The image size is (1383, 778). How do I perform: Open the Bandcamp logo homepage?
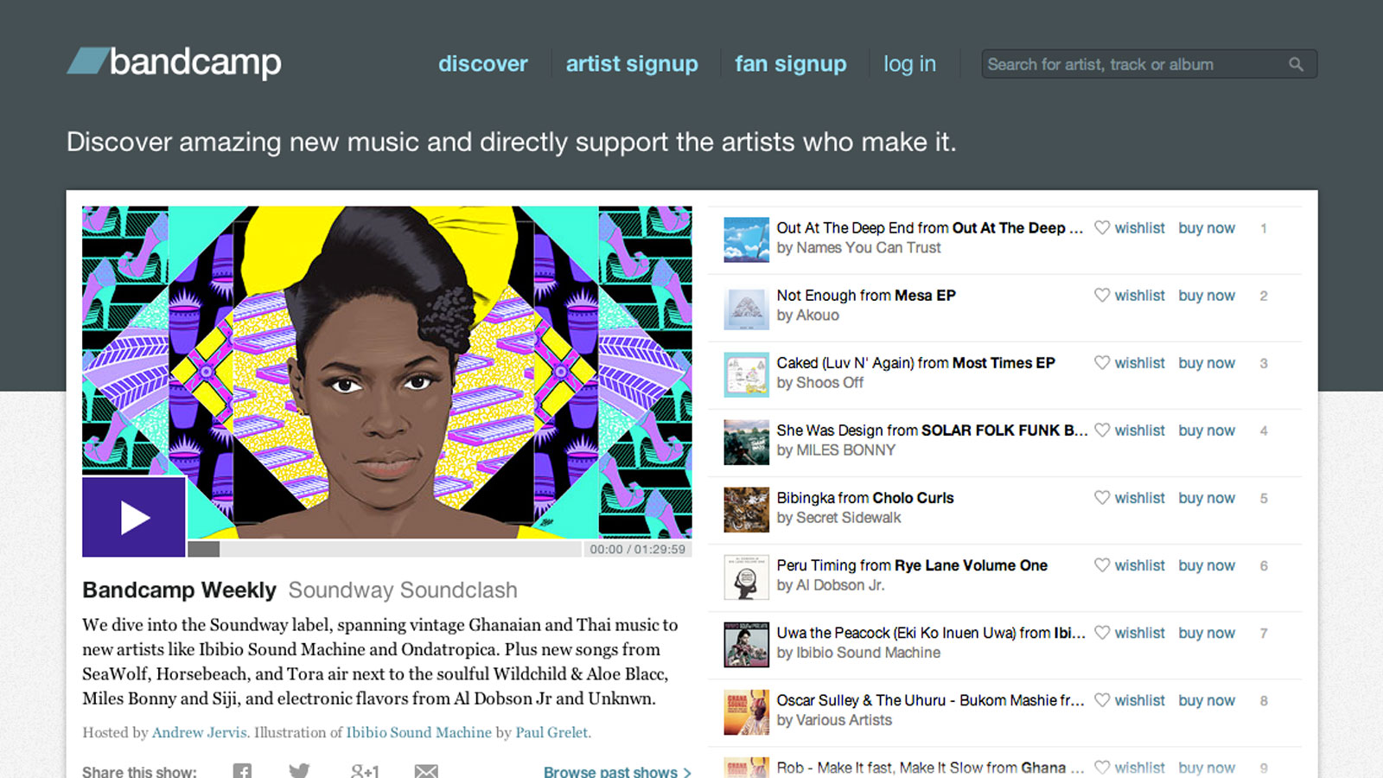click(174, 62)
